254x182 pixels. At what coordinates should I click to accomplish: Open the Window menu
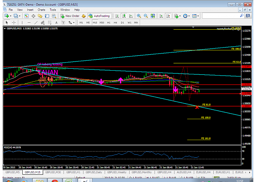pos(65,10)
